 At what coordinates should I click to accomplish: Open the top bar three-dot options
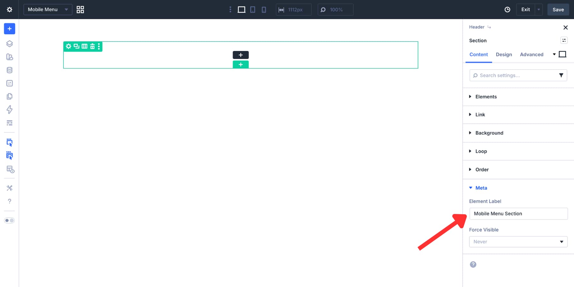pos(230,10)
